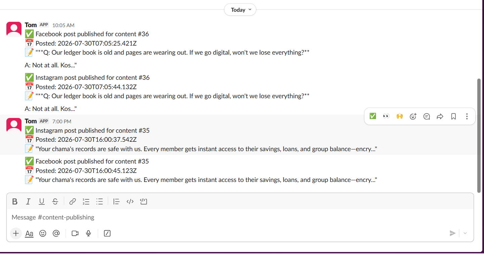
Task: Insert a code block
Action: pos(144,201)
